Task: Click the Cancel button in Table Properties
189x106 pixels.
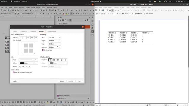Action: click(71, 81)
